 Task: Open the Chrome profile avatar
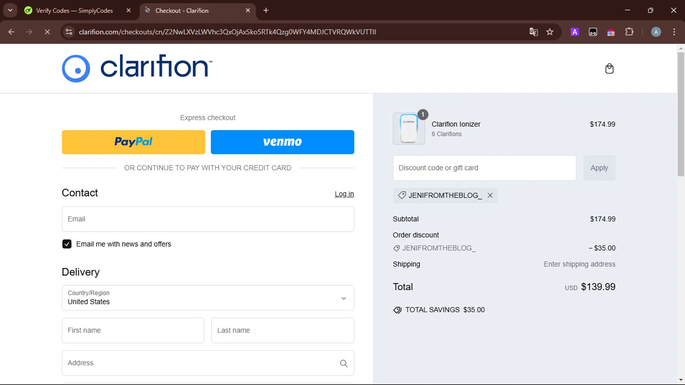point(656,32)
